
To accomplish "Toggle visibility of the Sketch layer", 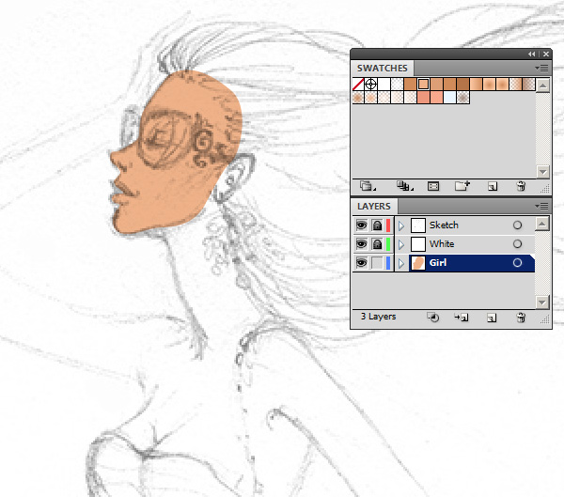I will (x=361, y=225).
